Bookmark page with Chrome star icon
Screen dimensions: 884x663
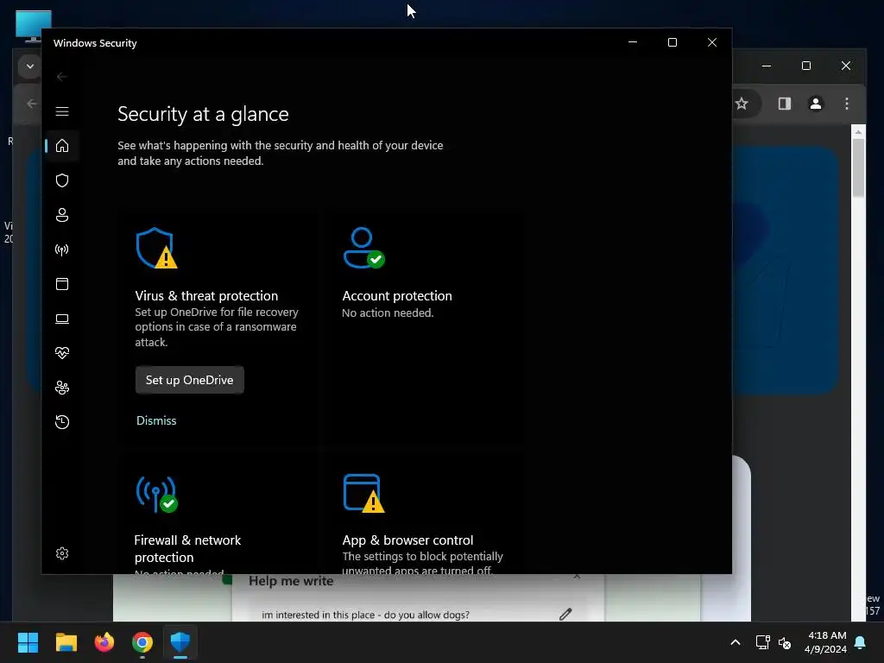tap(742, 104)
